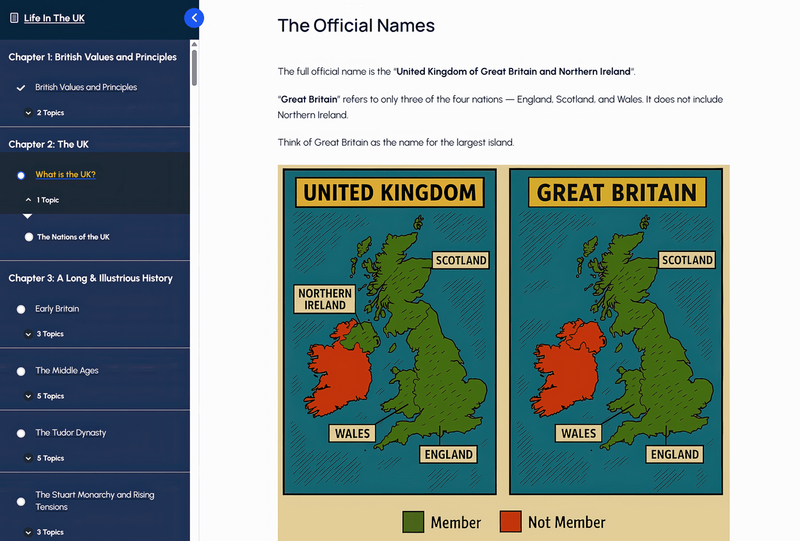
Task: Click the sidebar vertical scrollbar thumb
Action: (x=194, y=67)
